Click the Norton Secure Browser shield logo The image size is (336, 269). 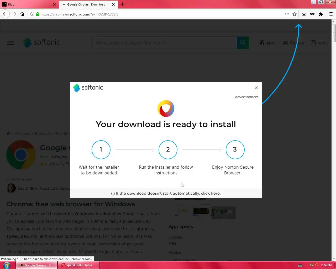point(166,108)
